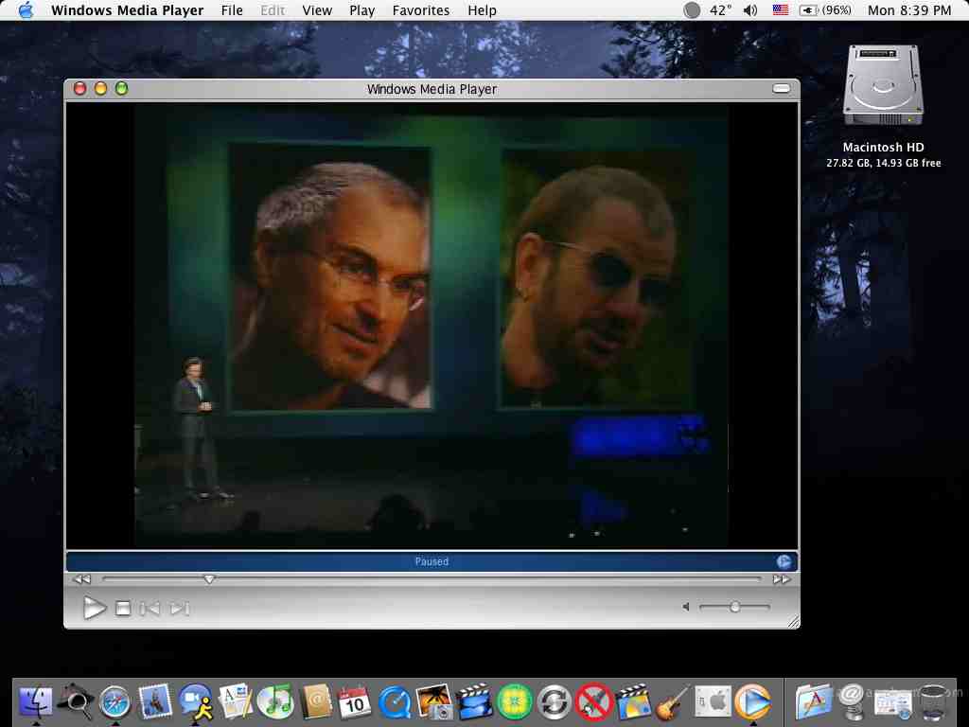969x727 pixels.
Task: Open Mail stamp icon in the Dock
Action: tap(155, 702)
